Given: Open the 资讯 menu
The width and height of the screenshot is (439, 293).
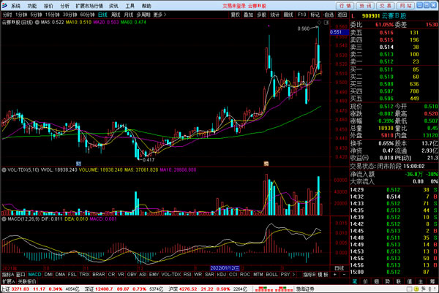Looking at the screenshot, I should [x=113, y=6].
